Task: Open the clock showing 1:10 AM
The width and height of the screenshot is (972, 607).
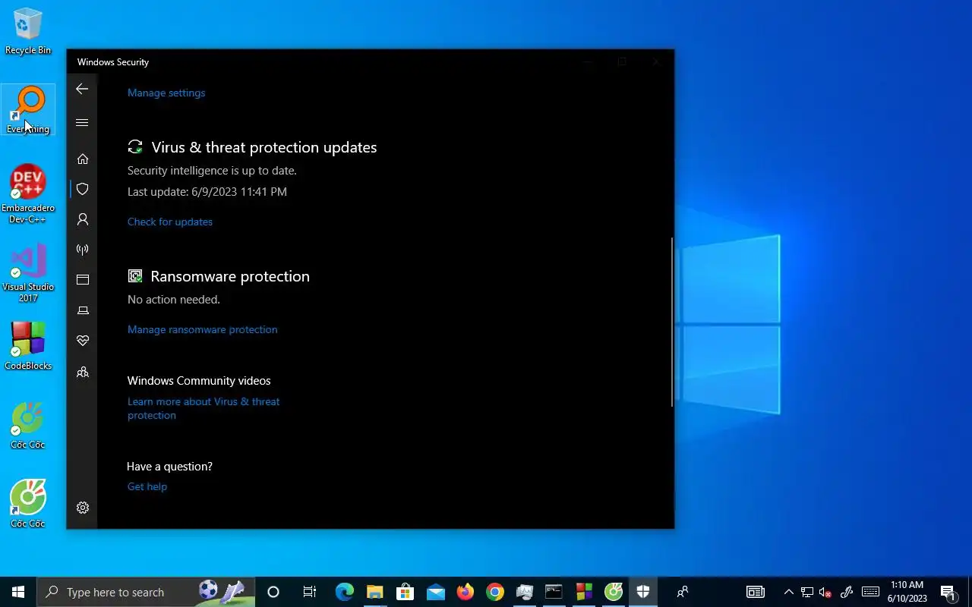Action: pos(907,592)
